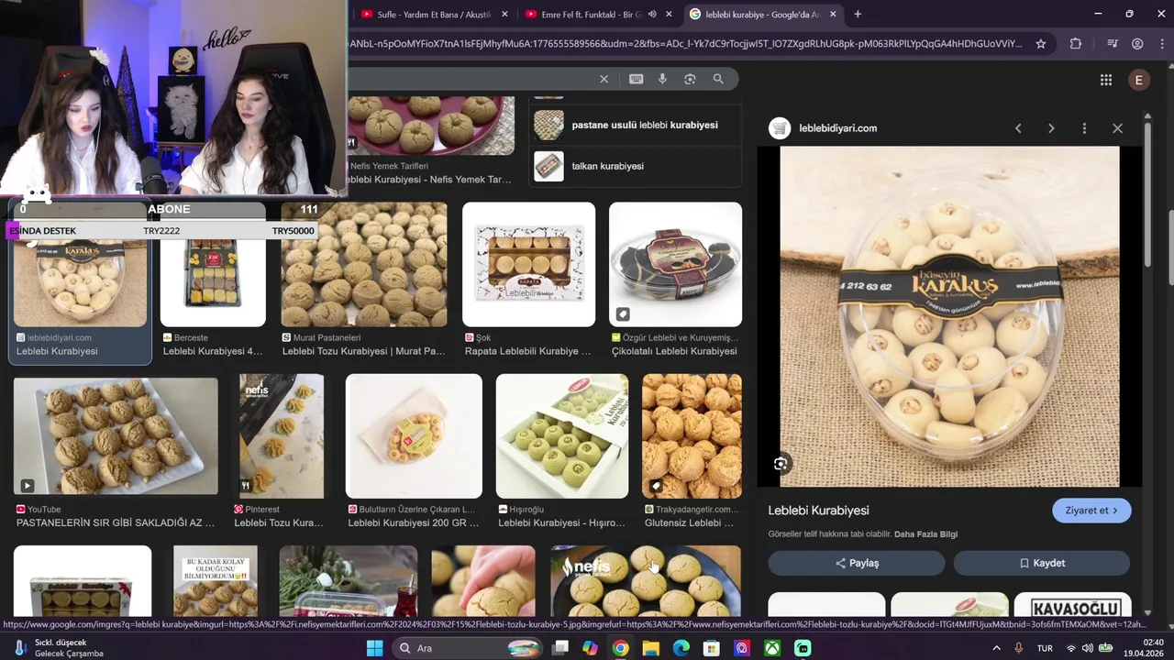Viewport: 1174px width, 660px height.
Task: Click the Ziyaret et button
Action: click(x=1091, y=511)
